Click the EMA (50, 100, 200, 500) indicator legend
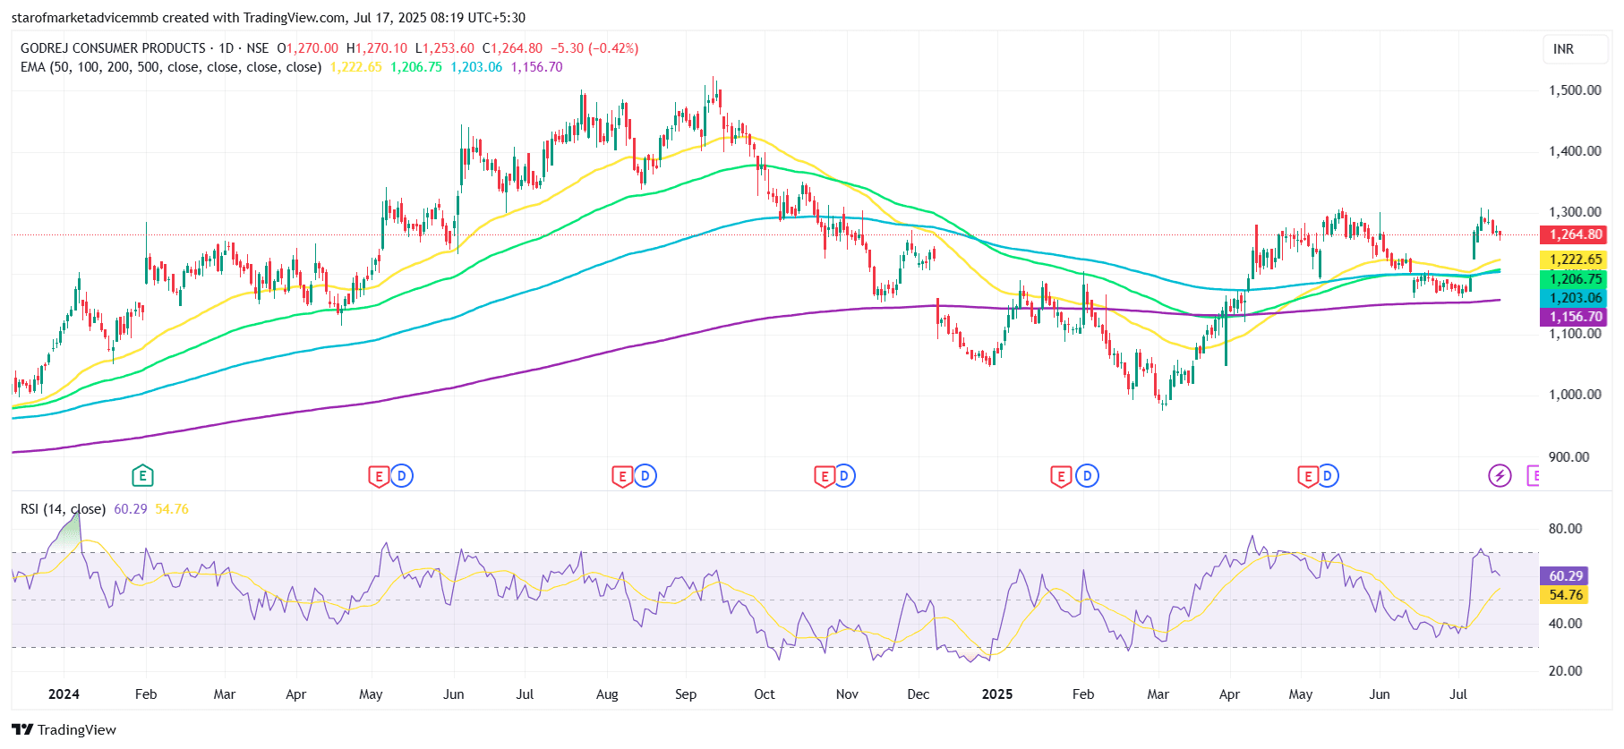 point(171,67)
